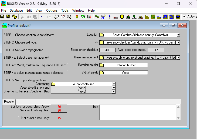This screenshot has height=140, width=197.
Task: Open the green plant vegetation icon
Action: [134, 16]
